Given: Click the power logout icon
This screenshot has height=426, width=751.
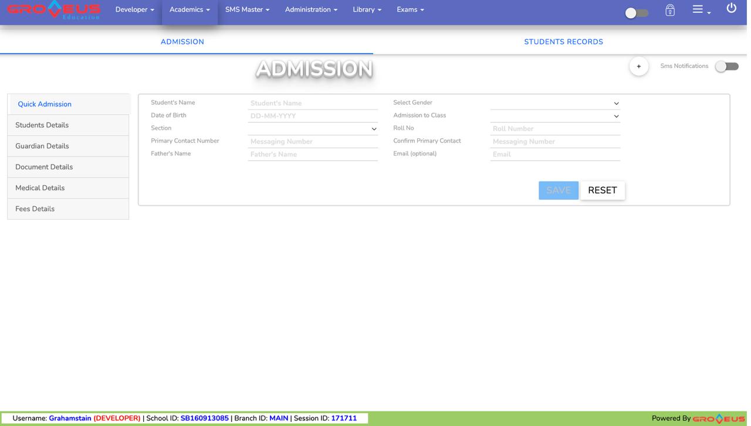Looking at the screenshot, I should coord(731,8).
